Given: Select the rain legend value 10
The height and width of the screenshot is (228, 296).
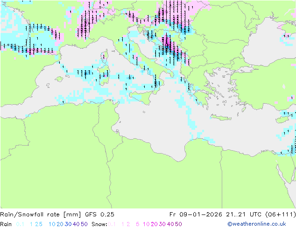Looking at the screenshot, I should pyautogui.click(x=52, y=224).
